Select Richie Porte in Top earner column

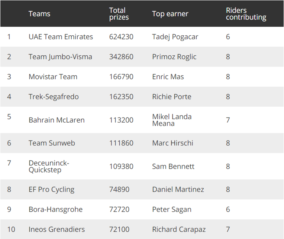coord(172,97)
